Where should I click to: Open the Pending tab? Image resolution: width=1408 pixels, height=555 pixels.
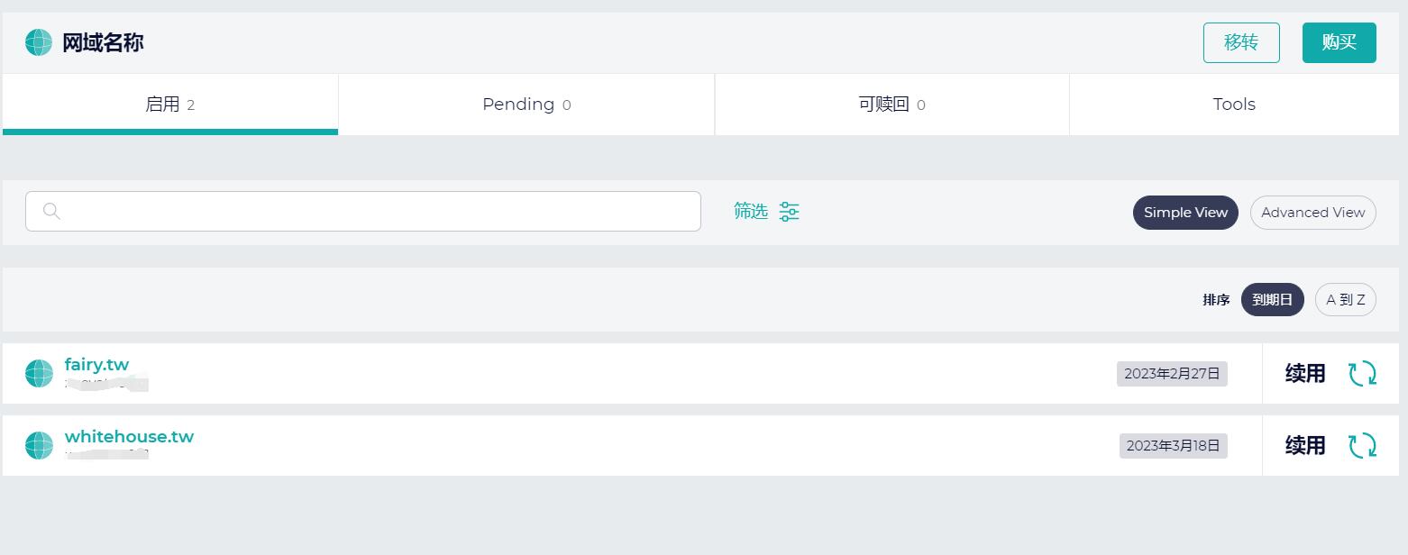(x=526, y=105)
